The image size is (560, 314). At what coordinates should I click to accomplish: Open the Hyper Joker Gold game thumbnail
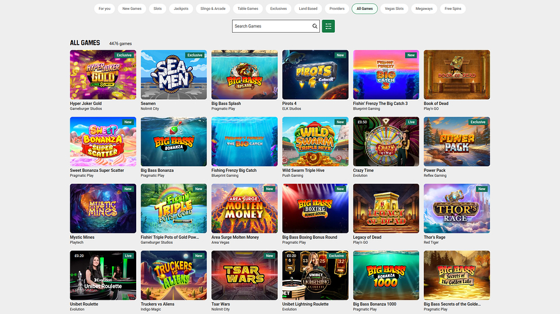pos(103,74)
